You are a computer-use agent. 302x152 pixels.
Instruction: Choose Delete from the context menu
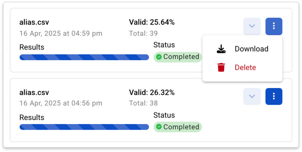(245, 67)
